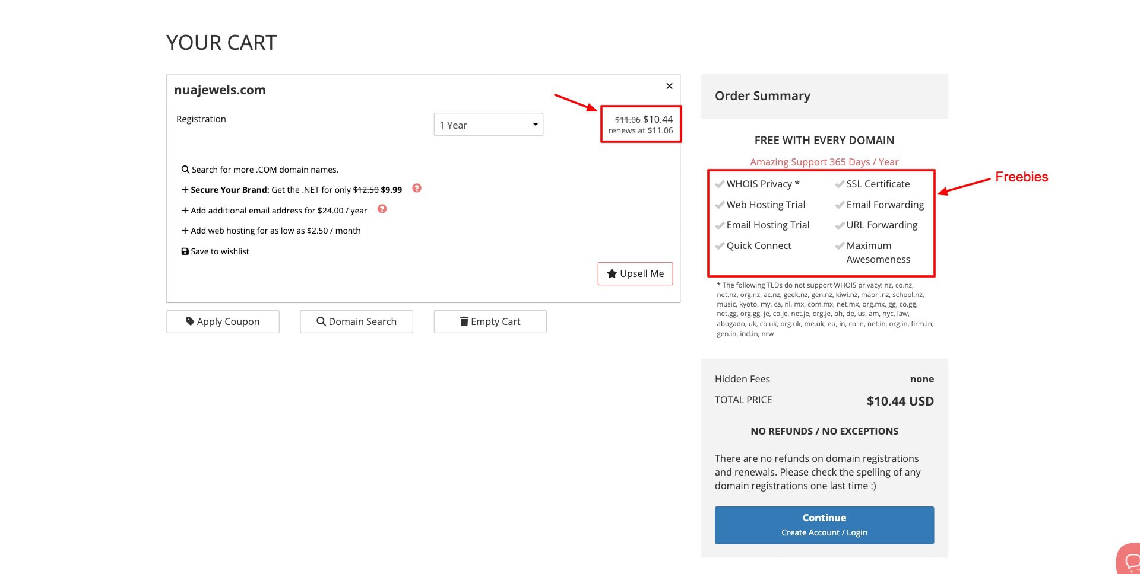The image size is (1140, 574).
Task: Click the help icon beside .NET offer
Action: [417, 189]
